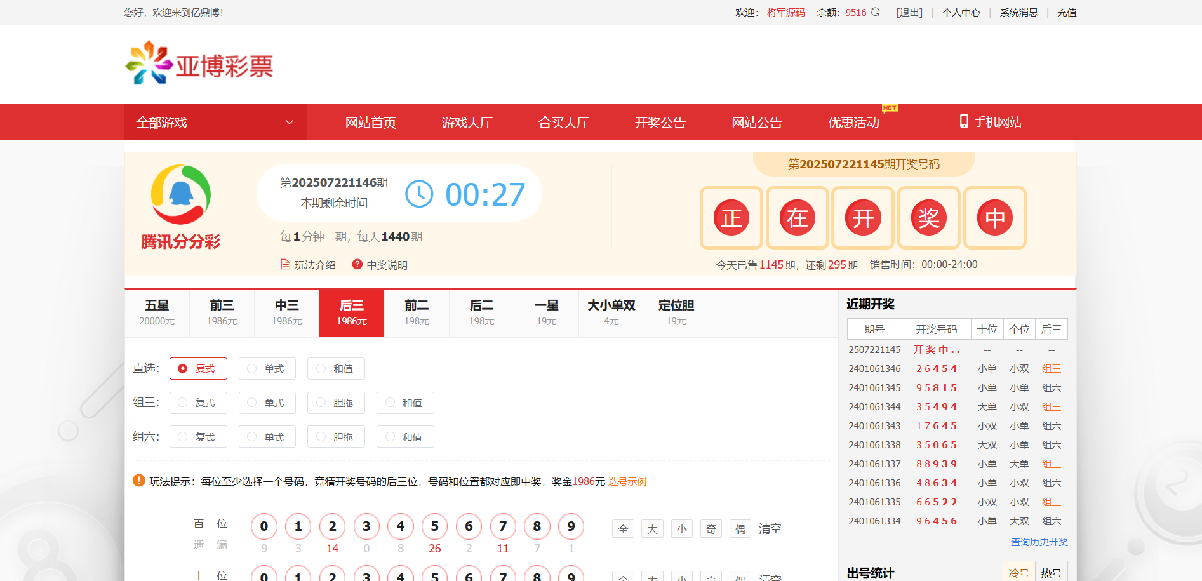Select number ball 1 in 百位 row

(x=298, y=526)
